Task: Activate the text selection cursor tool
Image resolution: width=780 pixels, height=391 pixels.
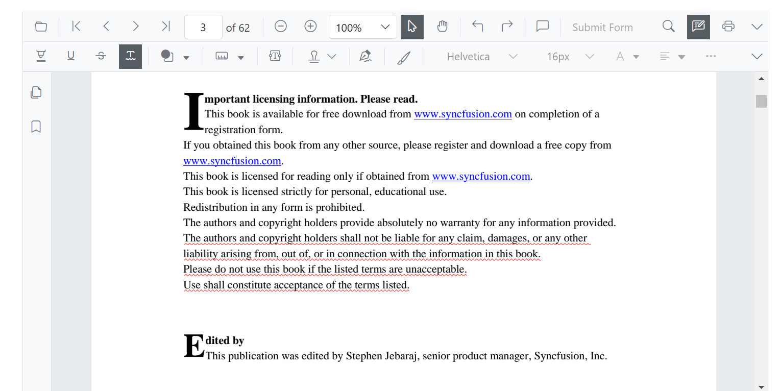Action: click(412, 27)
